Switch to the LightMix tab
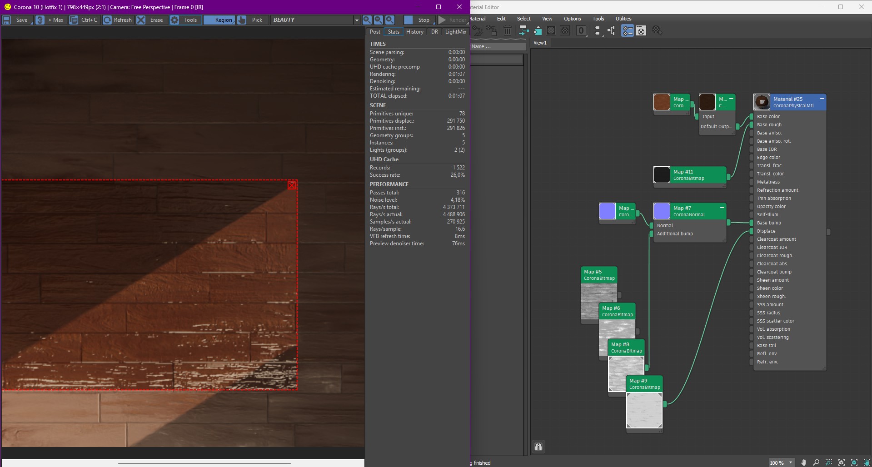This screenshot has width=872, height=467. (455, 31)
